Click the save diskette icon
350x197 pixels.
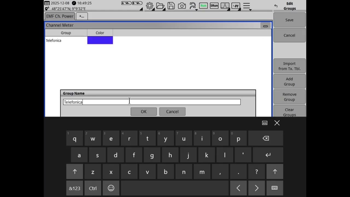[x=171, y=5]
